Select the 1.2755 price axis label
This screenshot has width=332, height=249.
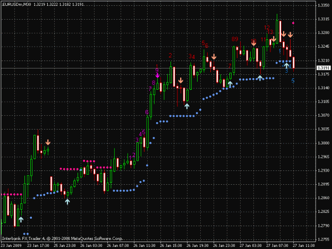pyautogui.click(x=324, y=239)
